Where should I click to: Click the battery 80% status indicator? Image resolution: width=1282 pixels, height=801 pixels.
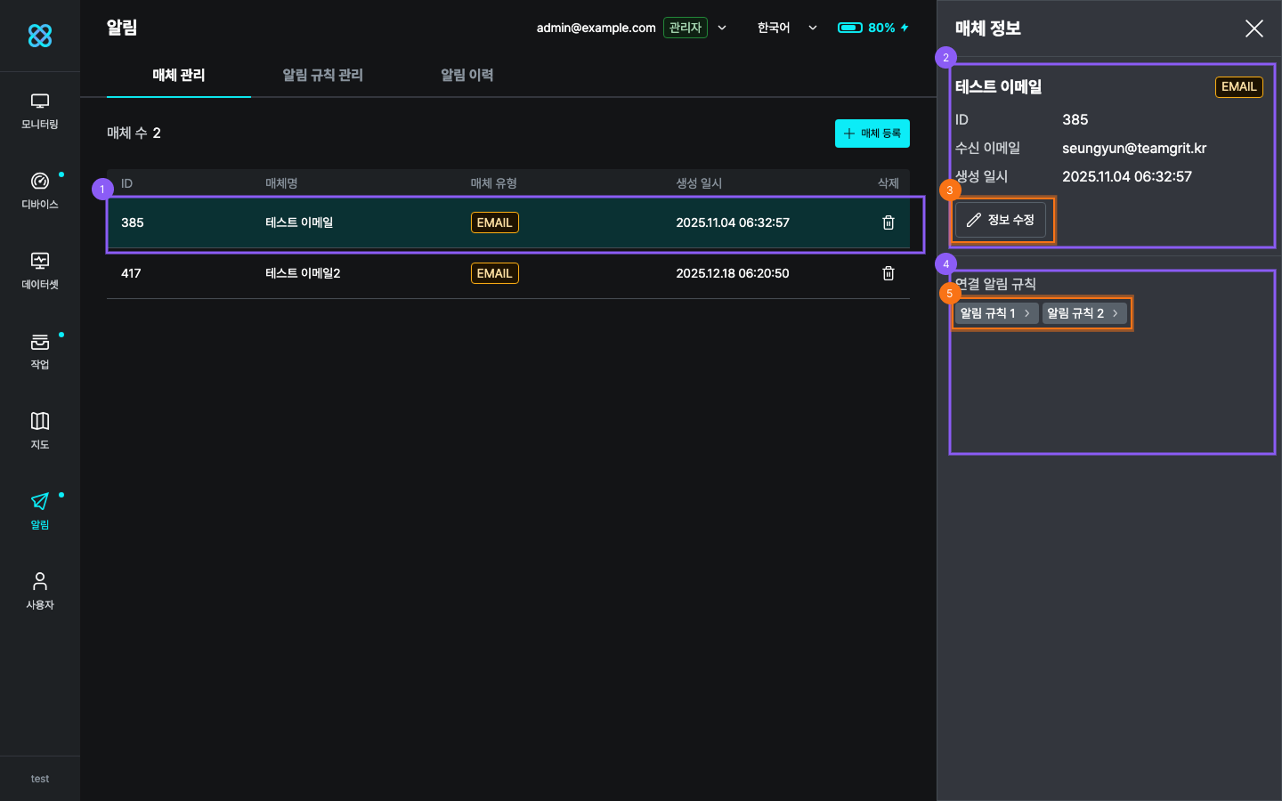coord(872,28)
